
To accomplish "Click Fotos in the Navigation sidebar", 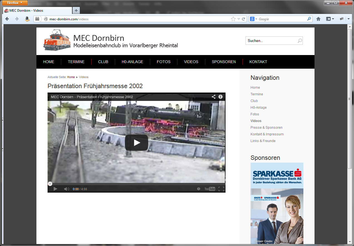I will 255,114.
